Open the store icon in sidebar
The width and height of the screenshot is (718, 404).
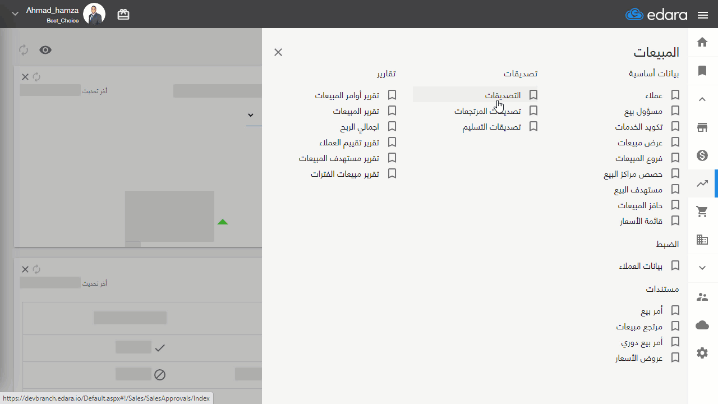702,127
